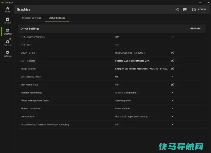Select the Global Settings tab
211x153 pixels.
click(x=57, y=18)
